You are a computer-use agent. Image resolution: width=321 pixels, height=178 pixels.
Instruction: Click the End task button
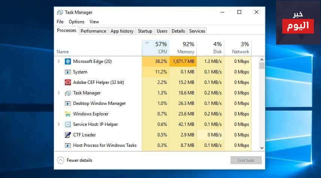click(246, 160)
